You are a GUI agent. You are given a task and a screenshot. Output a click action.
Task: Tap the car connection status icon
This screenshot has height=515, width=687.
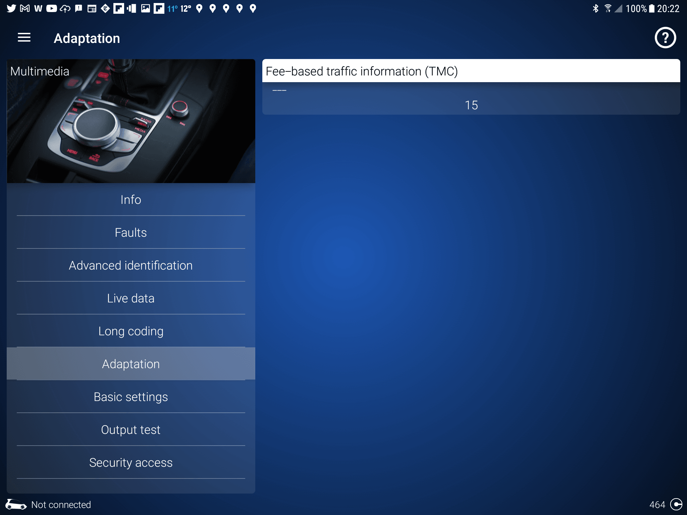point(16,504)
